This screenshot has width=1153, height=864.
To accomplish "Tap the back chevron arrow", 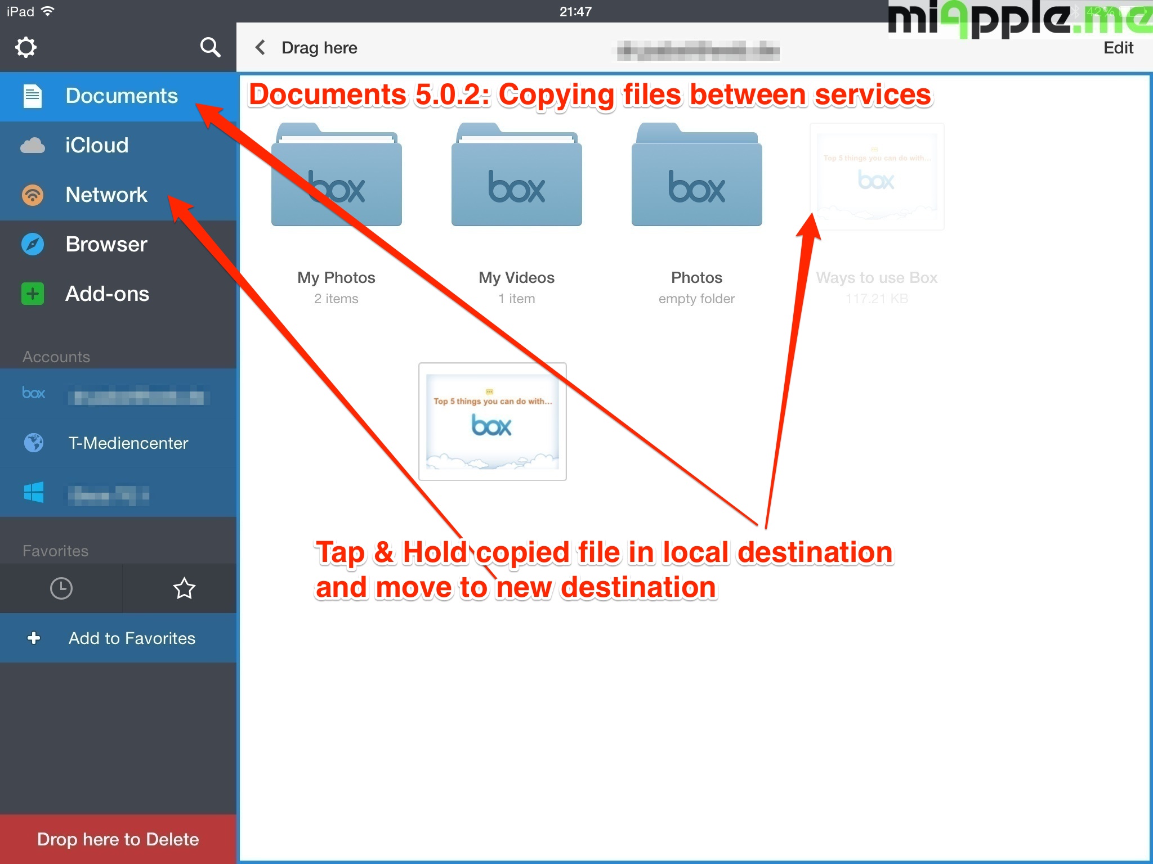I will click(260, 48).
